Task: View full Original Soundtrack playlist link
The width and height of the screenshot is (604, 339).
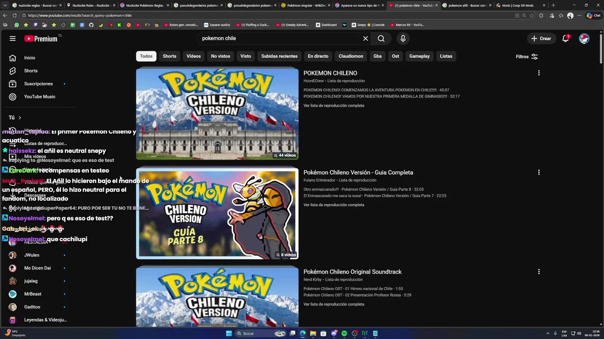Action: click(x=334, y=304)
